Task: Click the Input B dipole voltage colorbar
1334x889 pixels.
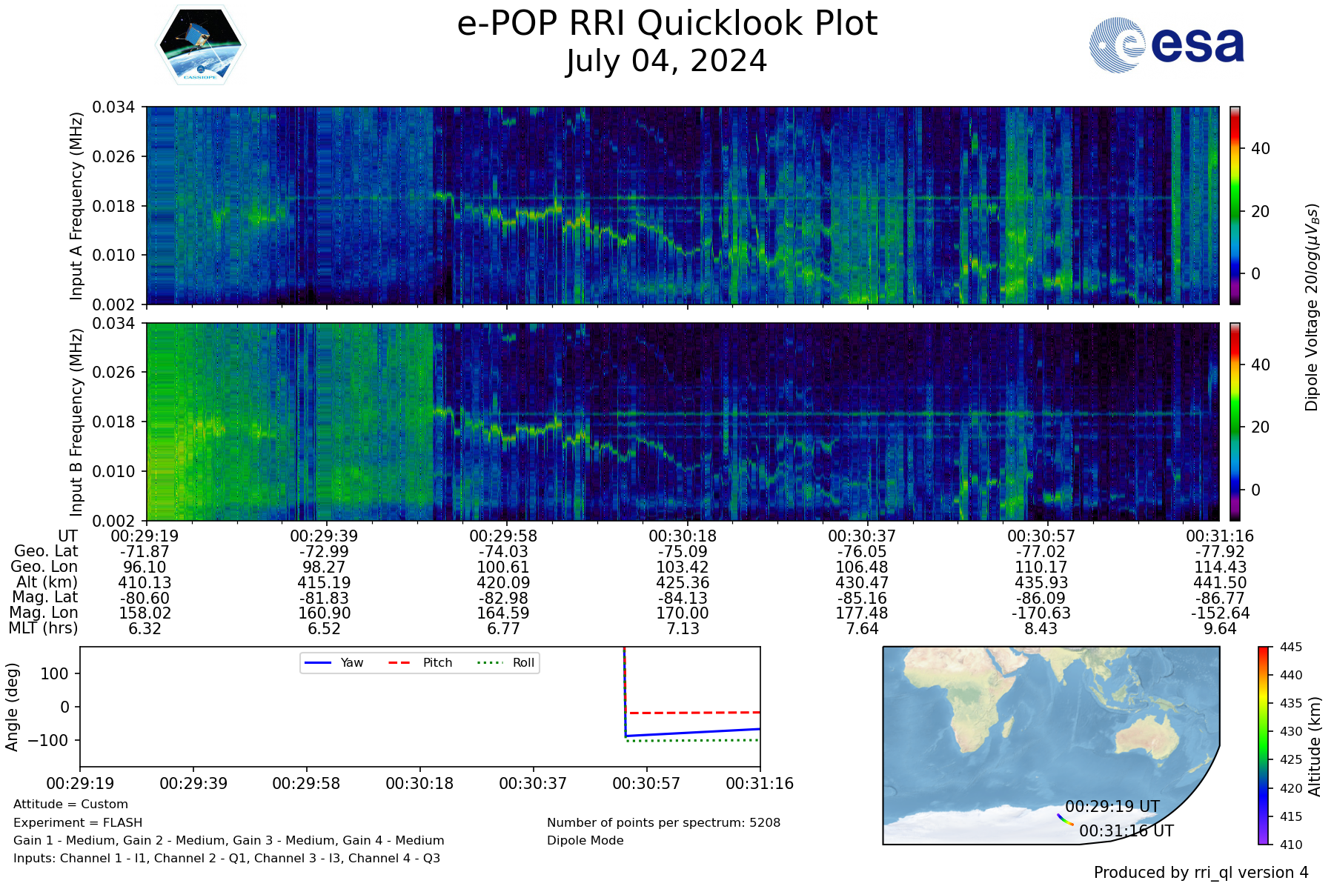Action: tap(1235, 422)
